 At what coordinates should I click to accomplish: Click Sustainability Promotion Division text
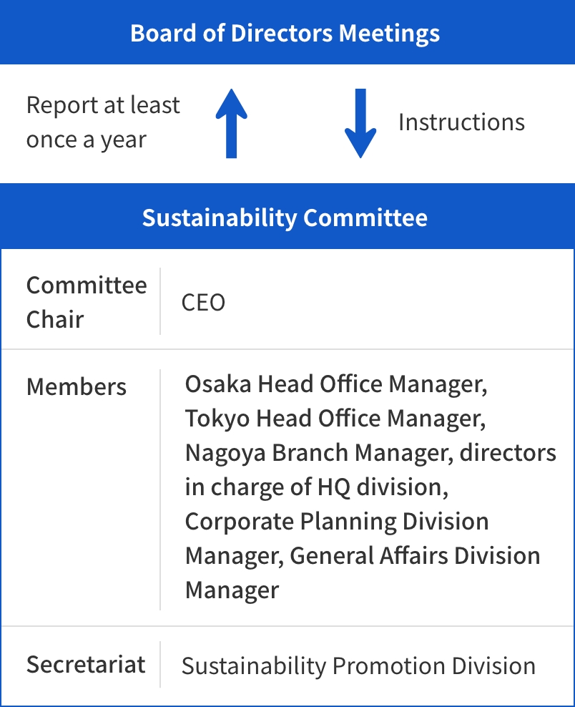pos(358,665)
